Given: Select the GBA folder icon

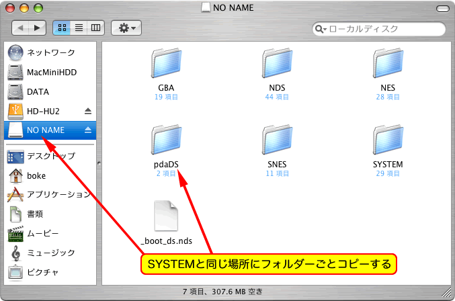Looking at the screenshot, I should coord(166,63).
